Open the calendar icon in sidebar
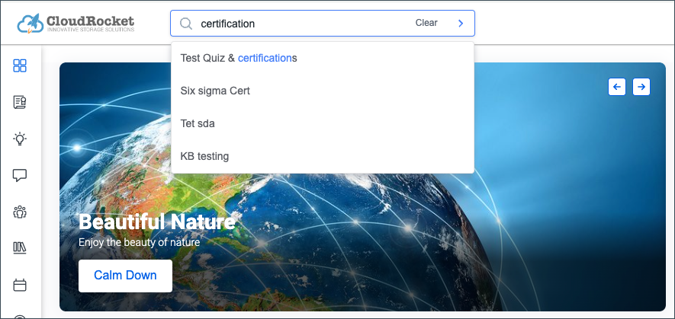This screenshot has height=319, width=675. [20, 285]
